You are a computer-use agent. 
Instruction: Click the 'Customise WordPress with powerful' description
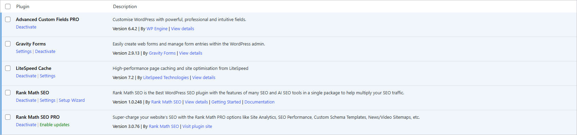(x=180, y=20)
